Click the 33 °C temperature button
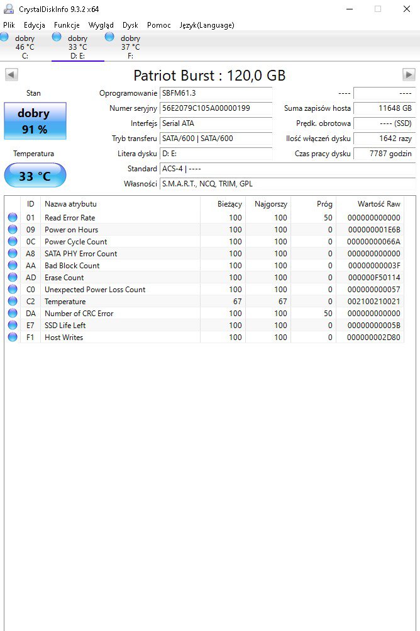Image resolution: width=420 pixels, height=631 pixels. point(35,176)
